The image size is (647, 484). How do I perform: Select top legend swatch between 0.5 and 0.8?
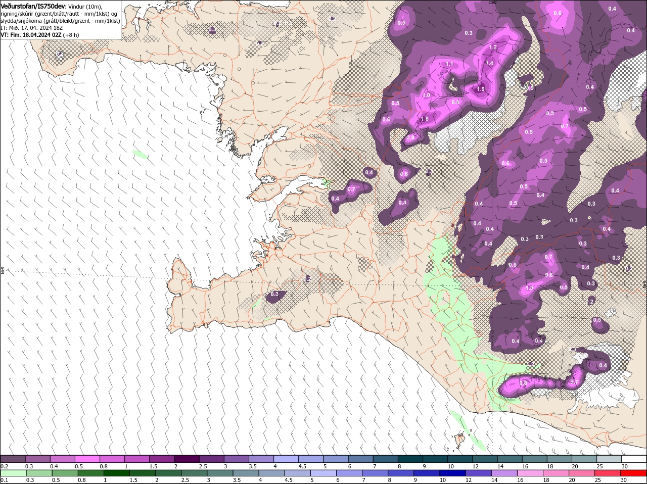[x=87, y=459]
